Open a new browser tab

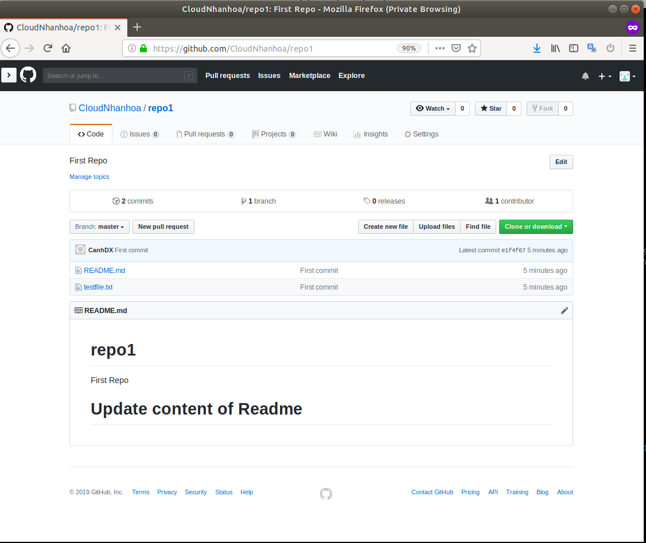[137, 27]
